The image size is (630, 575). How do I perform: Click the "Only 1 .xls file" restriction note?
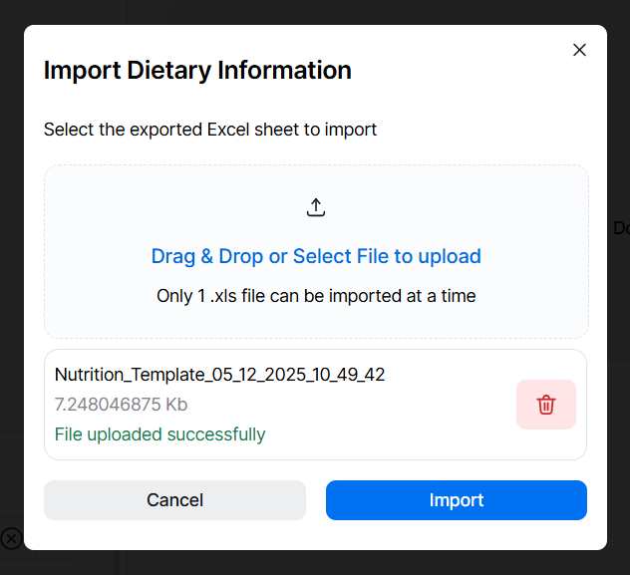tap(316, 296)
